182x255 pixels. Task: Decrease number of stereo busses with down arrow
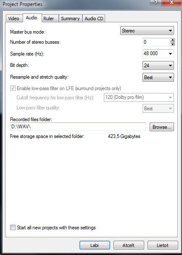tap(172, 44)
